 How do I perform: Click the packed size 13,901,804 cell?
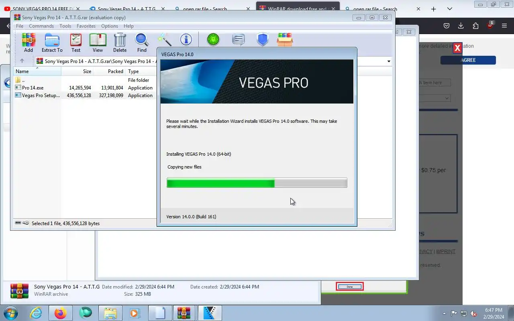click(112, 88)
